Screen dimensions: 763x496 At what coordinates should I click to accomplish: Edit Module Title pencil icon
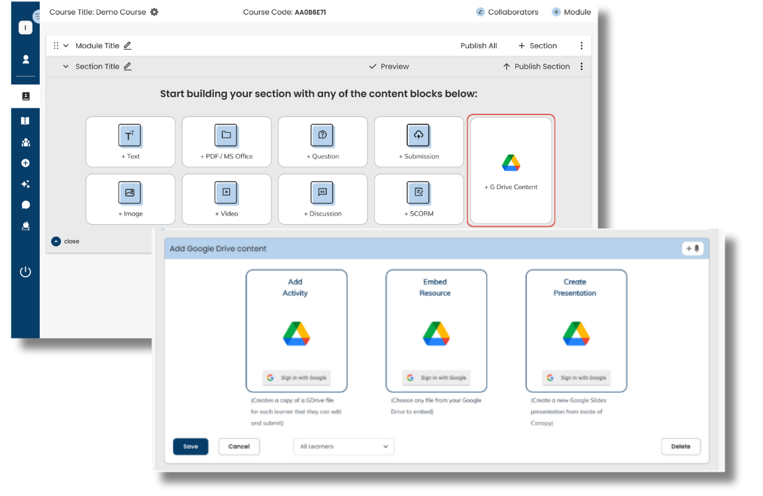click(127, 46)
